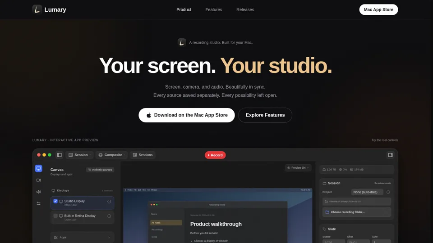Select the sliders settings sidebar icon
The image size is (433, 243).
coord(39,203)
